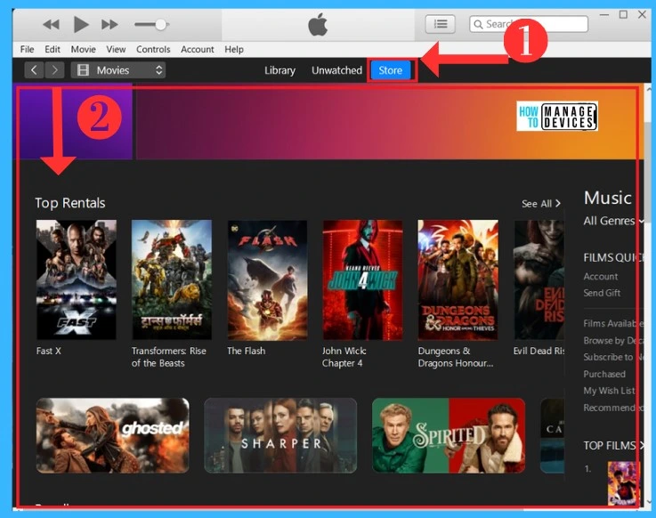Open the Sharper banner

coord(280,435)
